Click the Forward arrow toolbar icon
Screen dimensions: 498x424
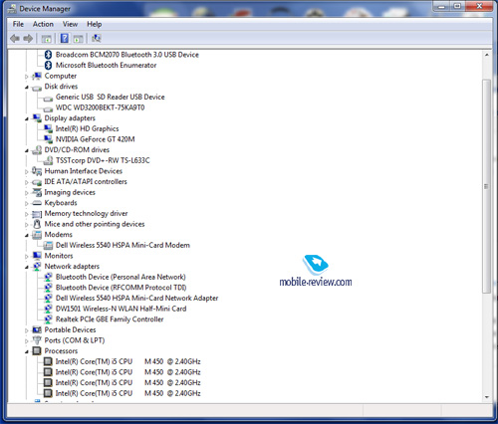(x=28, y=39)
